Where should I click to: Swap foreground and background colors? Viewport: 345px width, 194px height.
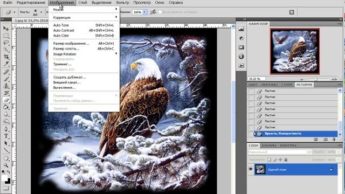pos(9,172)
